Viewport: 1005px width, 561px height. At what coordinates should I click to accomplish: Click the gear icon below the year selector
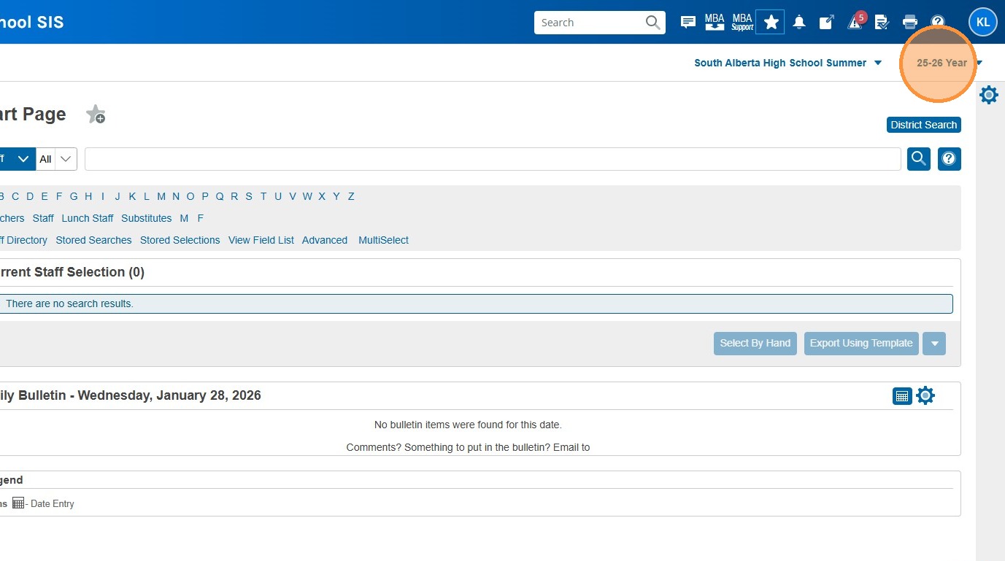click(989, 95)
